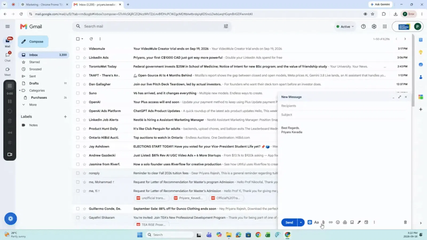Open formatting options Aa in compose toolbar

pos(317,222)
